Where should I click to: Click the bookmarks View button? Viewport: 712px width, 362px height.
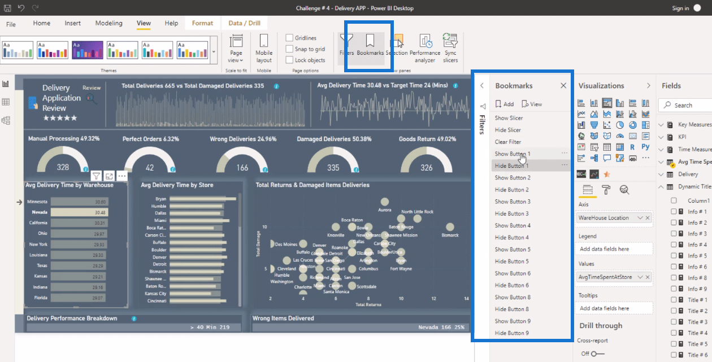[532, 104]
